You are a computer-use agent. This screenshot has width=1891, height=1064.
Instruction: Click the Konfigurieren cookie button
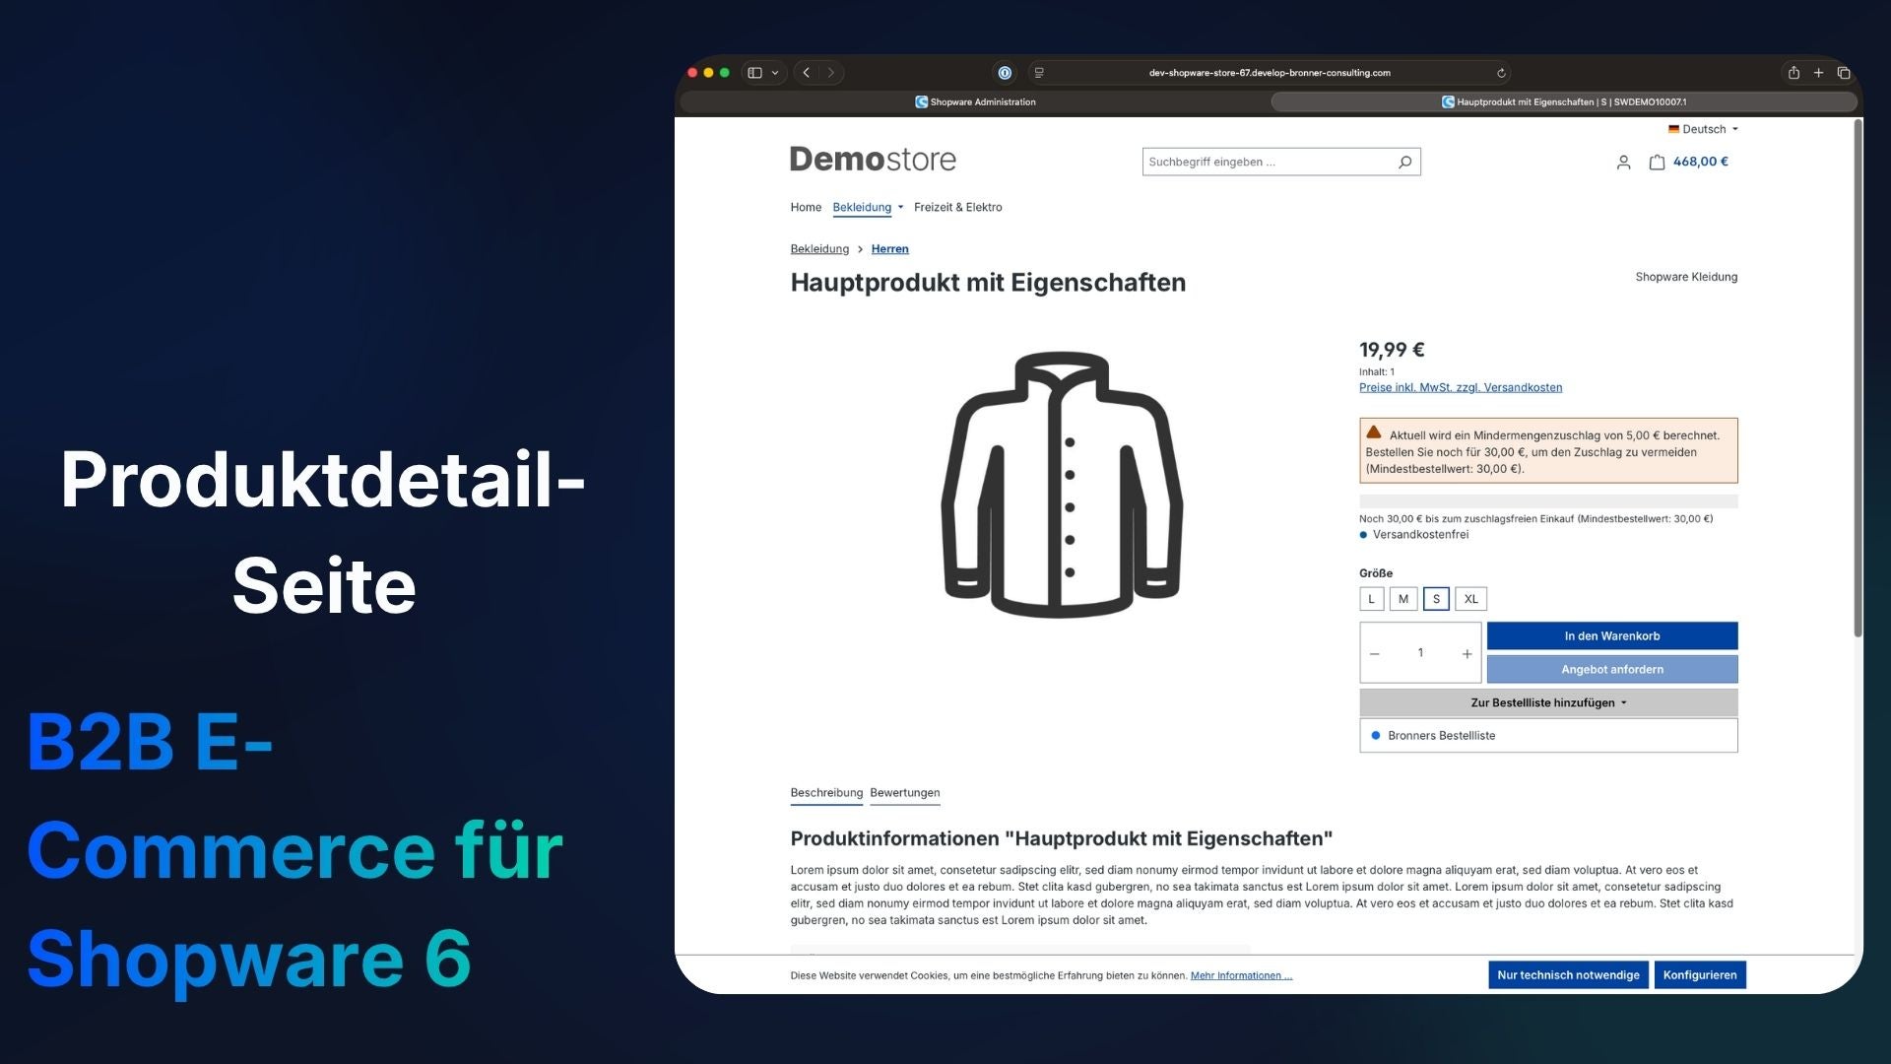click(x=1700, y=975)
